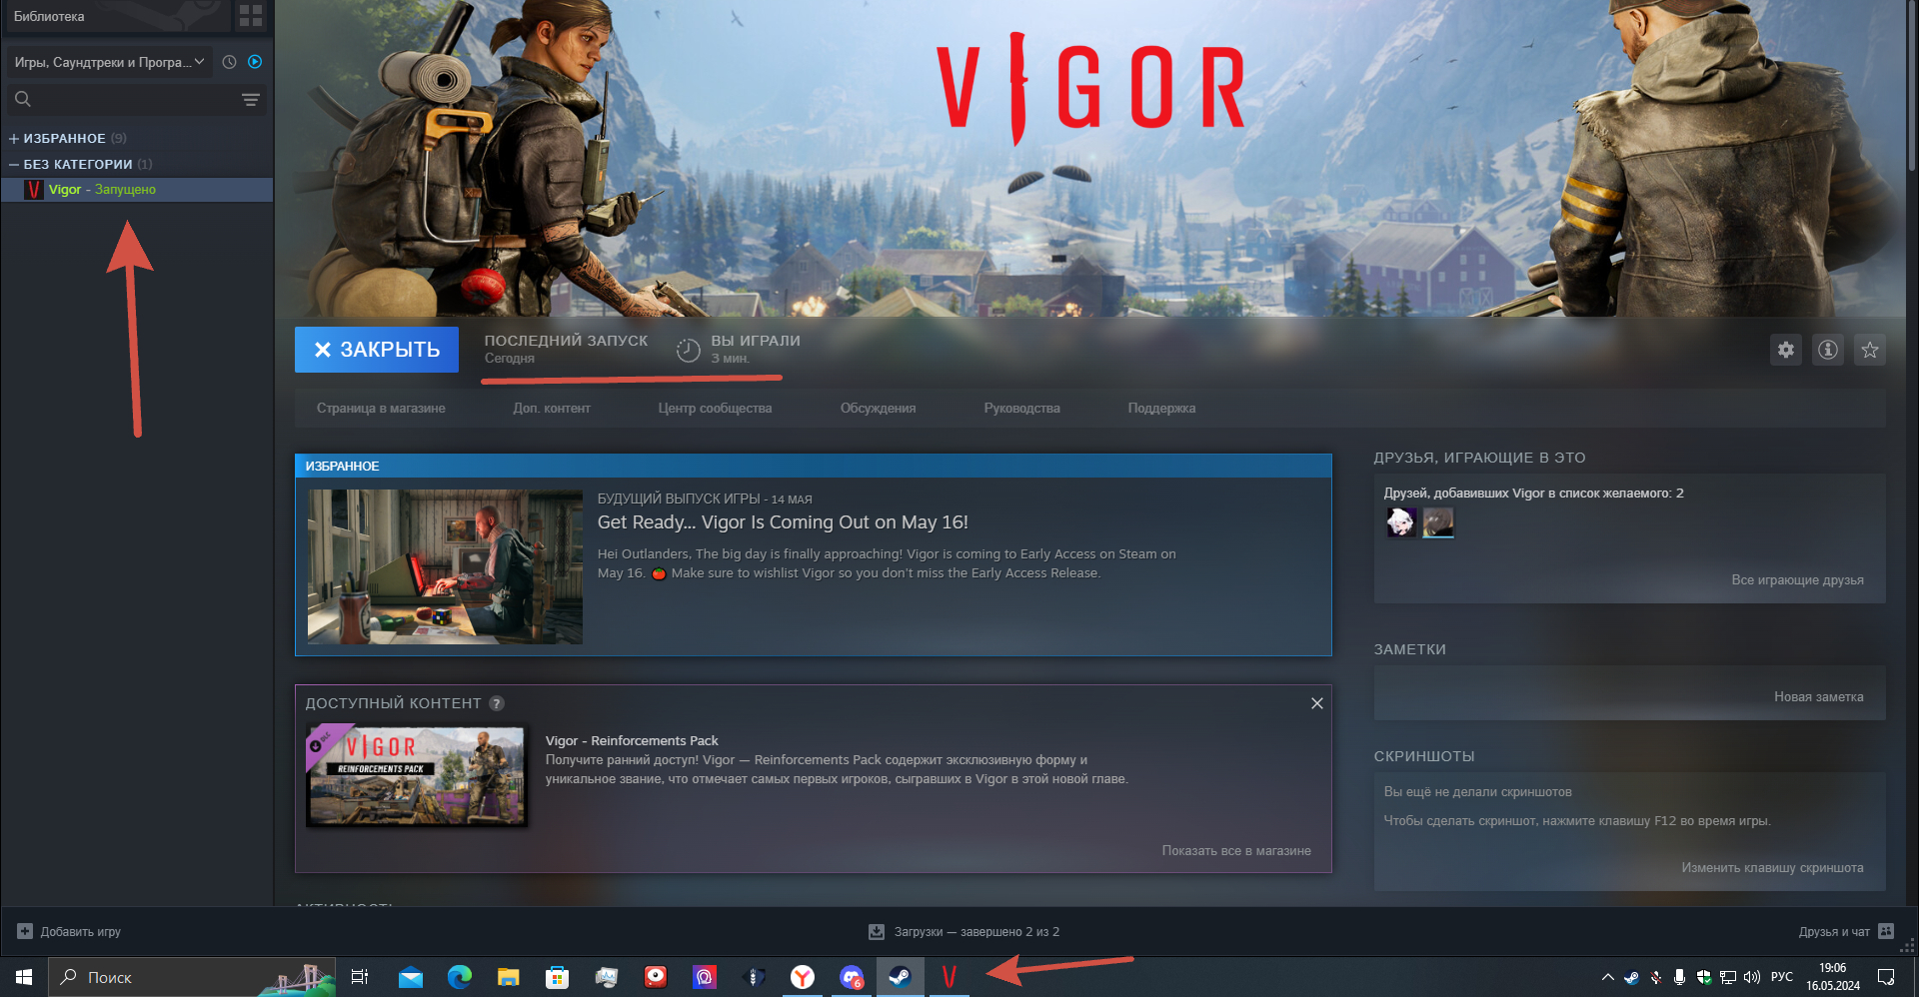Click the library search input field

135,99
